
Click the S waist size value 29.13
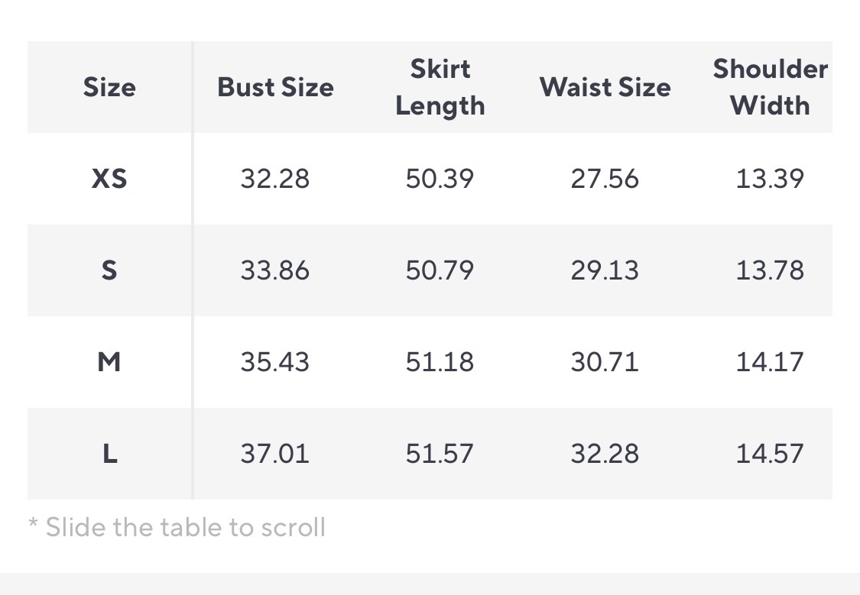coord(605,270)
